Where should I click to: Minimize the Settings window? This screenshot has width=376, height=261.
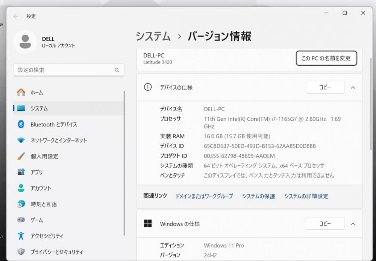pos(326,13)
